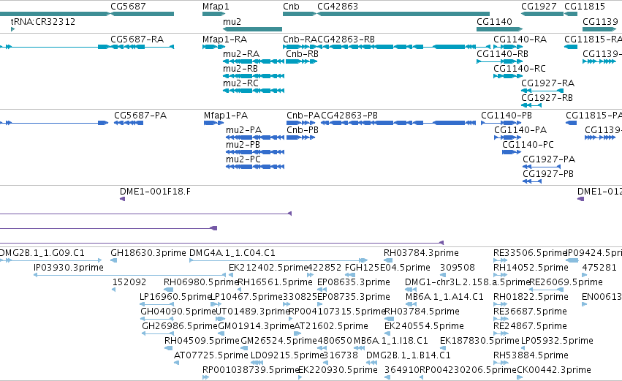Select the mu2-PB protein label
The height and width of the screenshot is (381, 622).
(243, 145)
